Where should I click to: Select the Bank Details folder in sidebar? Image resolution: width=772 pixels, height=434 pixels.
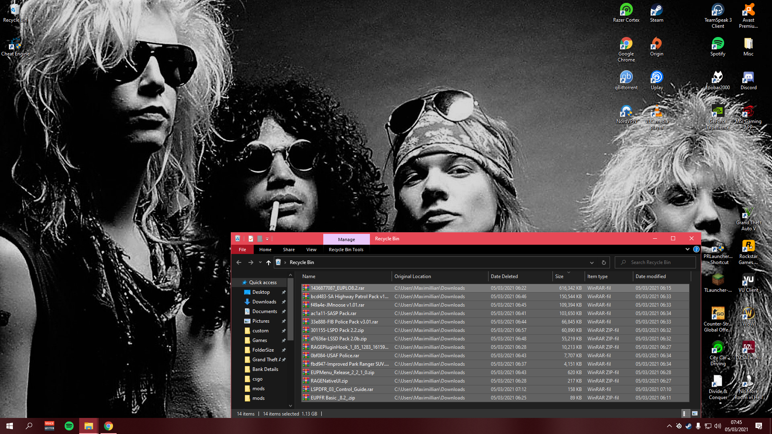point(265,369)
